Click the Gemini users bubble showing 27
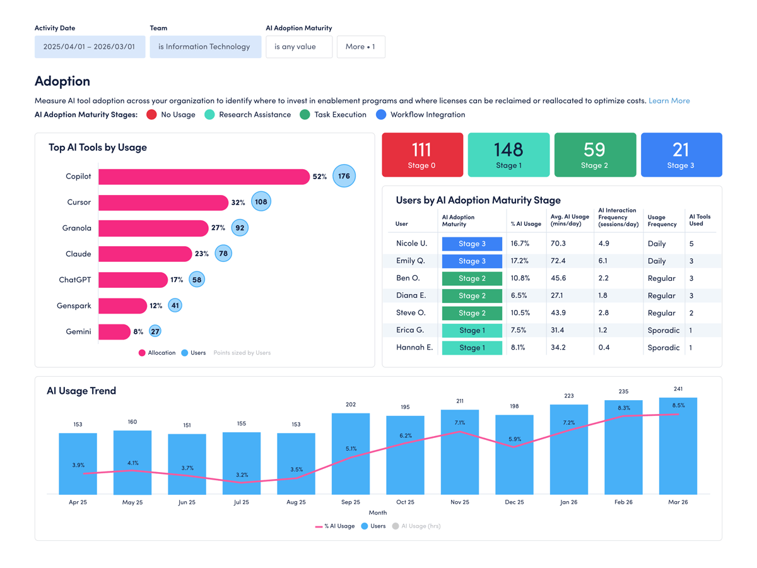Image resolution: width=757 pixels, height=568 pixels. coord(155,331)
